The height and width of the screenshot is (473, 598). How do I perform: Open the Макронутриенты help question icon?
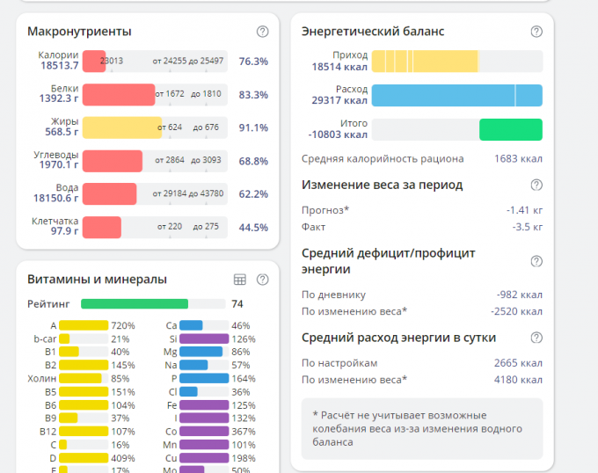tap(262, 32)
